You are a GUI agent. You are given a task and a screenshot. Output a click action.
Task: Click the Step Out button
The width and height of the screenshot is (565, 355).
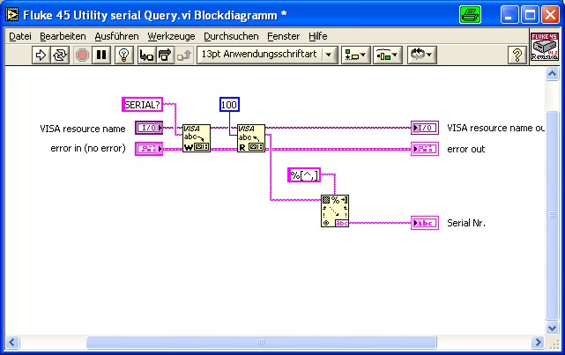click(184, 55)
